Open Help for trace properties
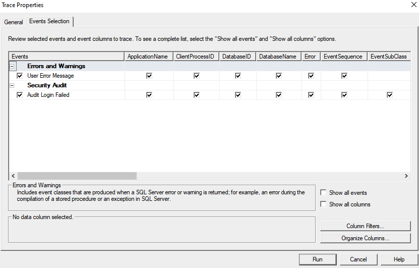This screenshot has height=268, width=419. (399, 259)
